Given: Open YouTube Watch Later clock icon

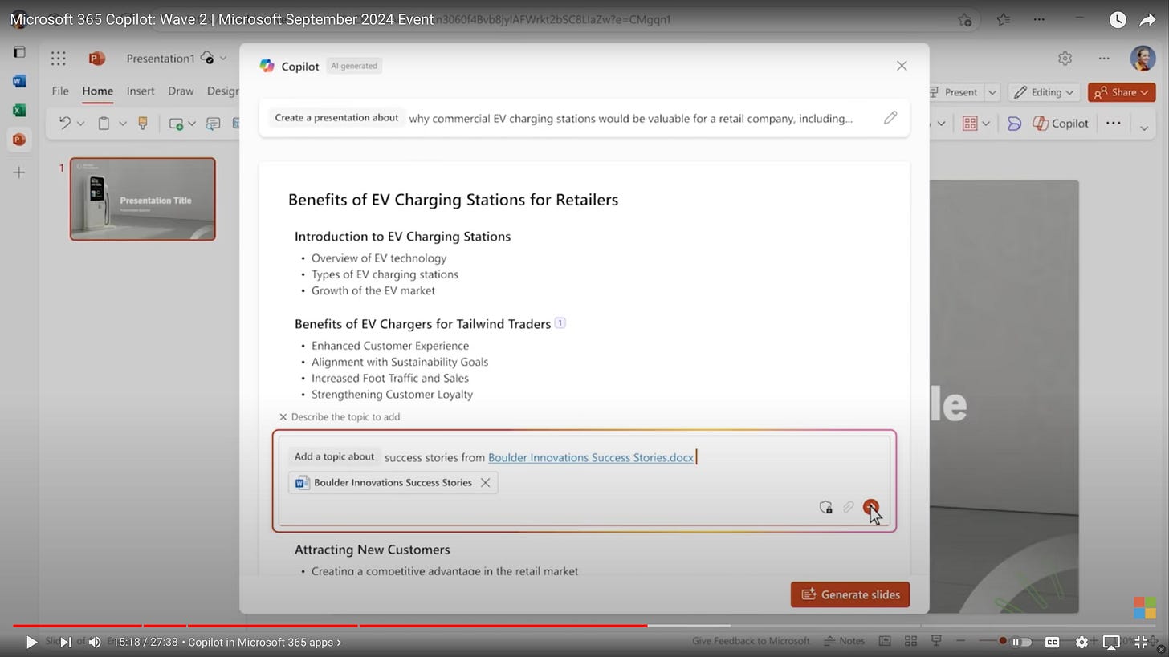Looking at the screenshot, I should pos(1118,20).
